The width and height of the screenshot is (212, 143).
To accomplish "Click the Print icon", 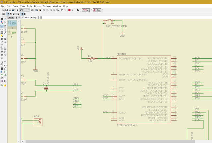I will click(x=11, y=10).
